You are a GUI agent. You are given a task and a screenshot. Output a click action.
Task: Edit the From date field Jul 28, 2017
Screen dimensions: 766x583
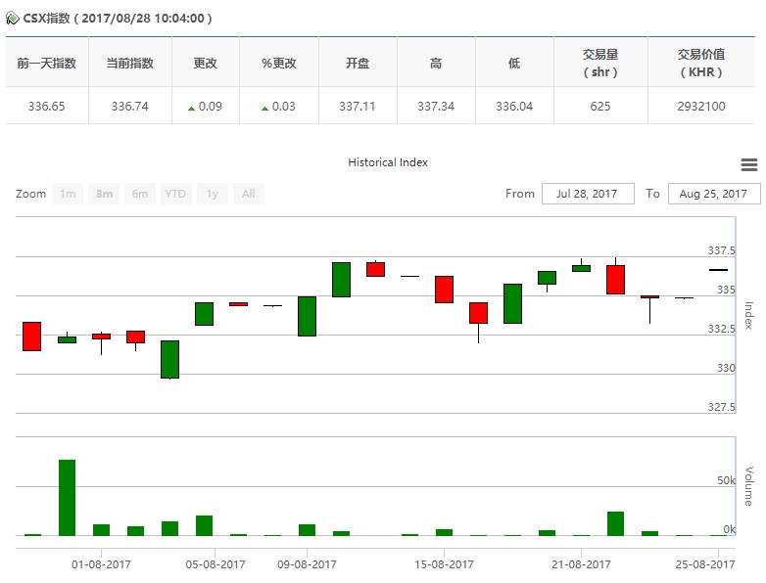point(588,194)
